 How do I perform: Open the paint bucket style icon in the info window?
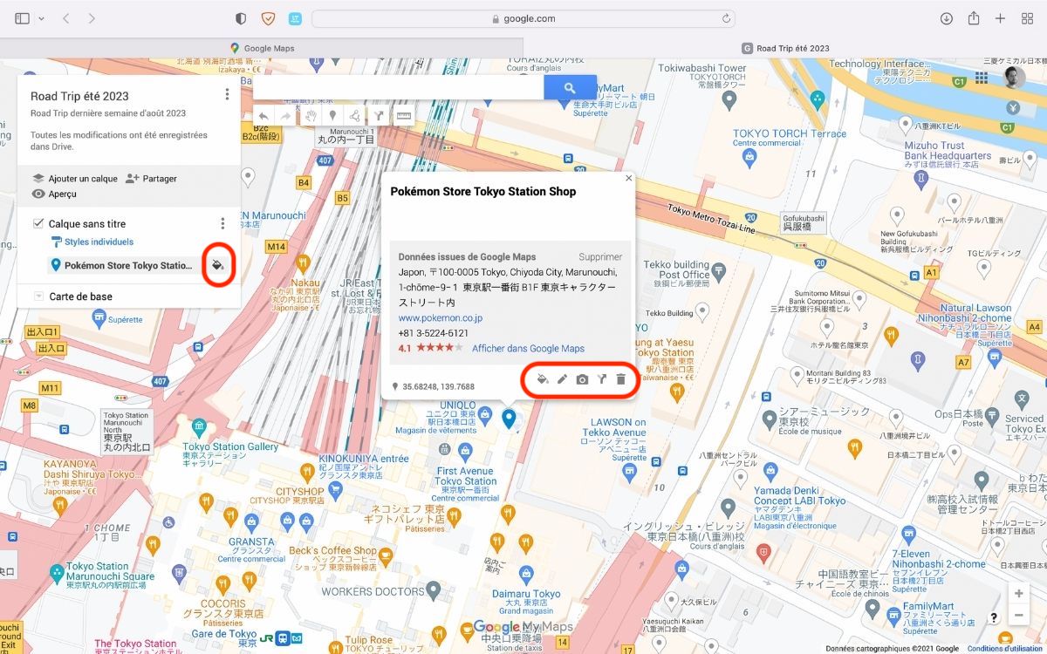point(542,379)
